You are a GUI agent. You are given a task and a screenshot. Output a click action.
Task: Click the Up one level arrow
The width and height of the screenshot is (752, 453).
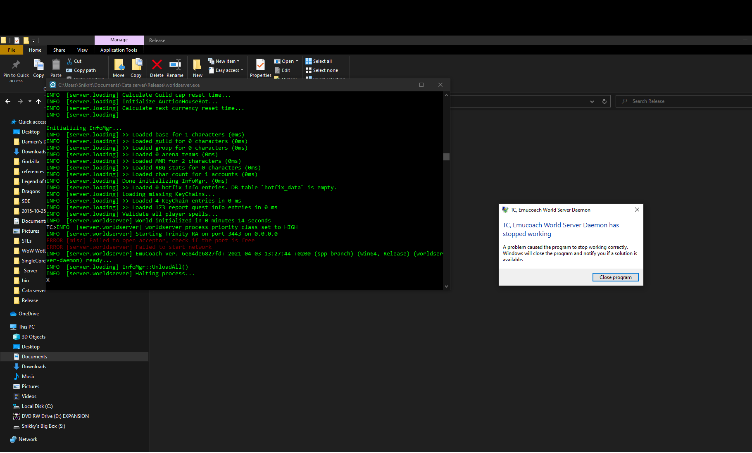[x=38, y=101]
